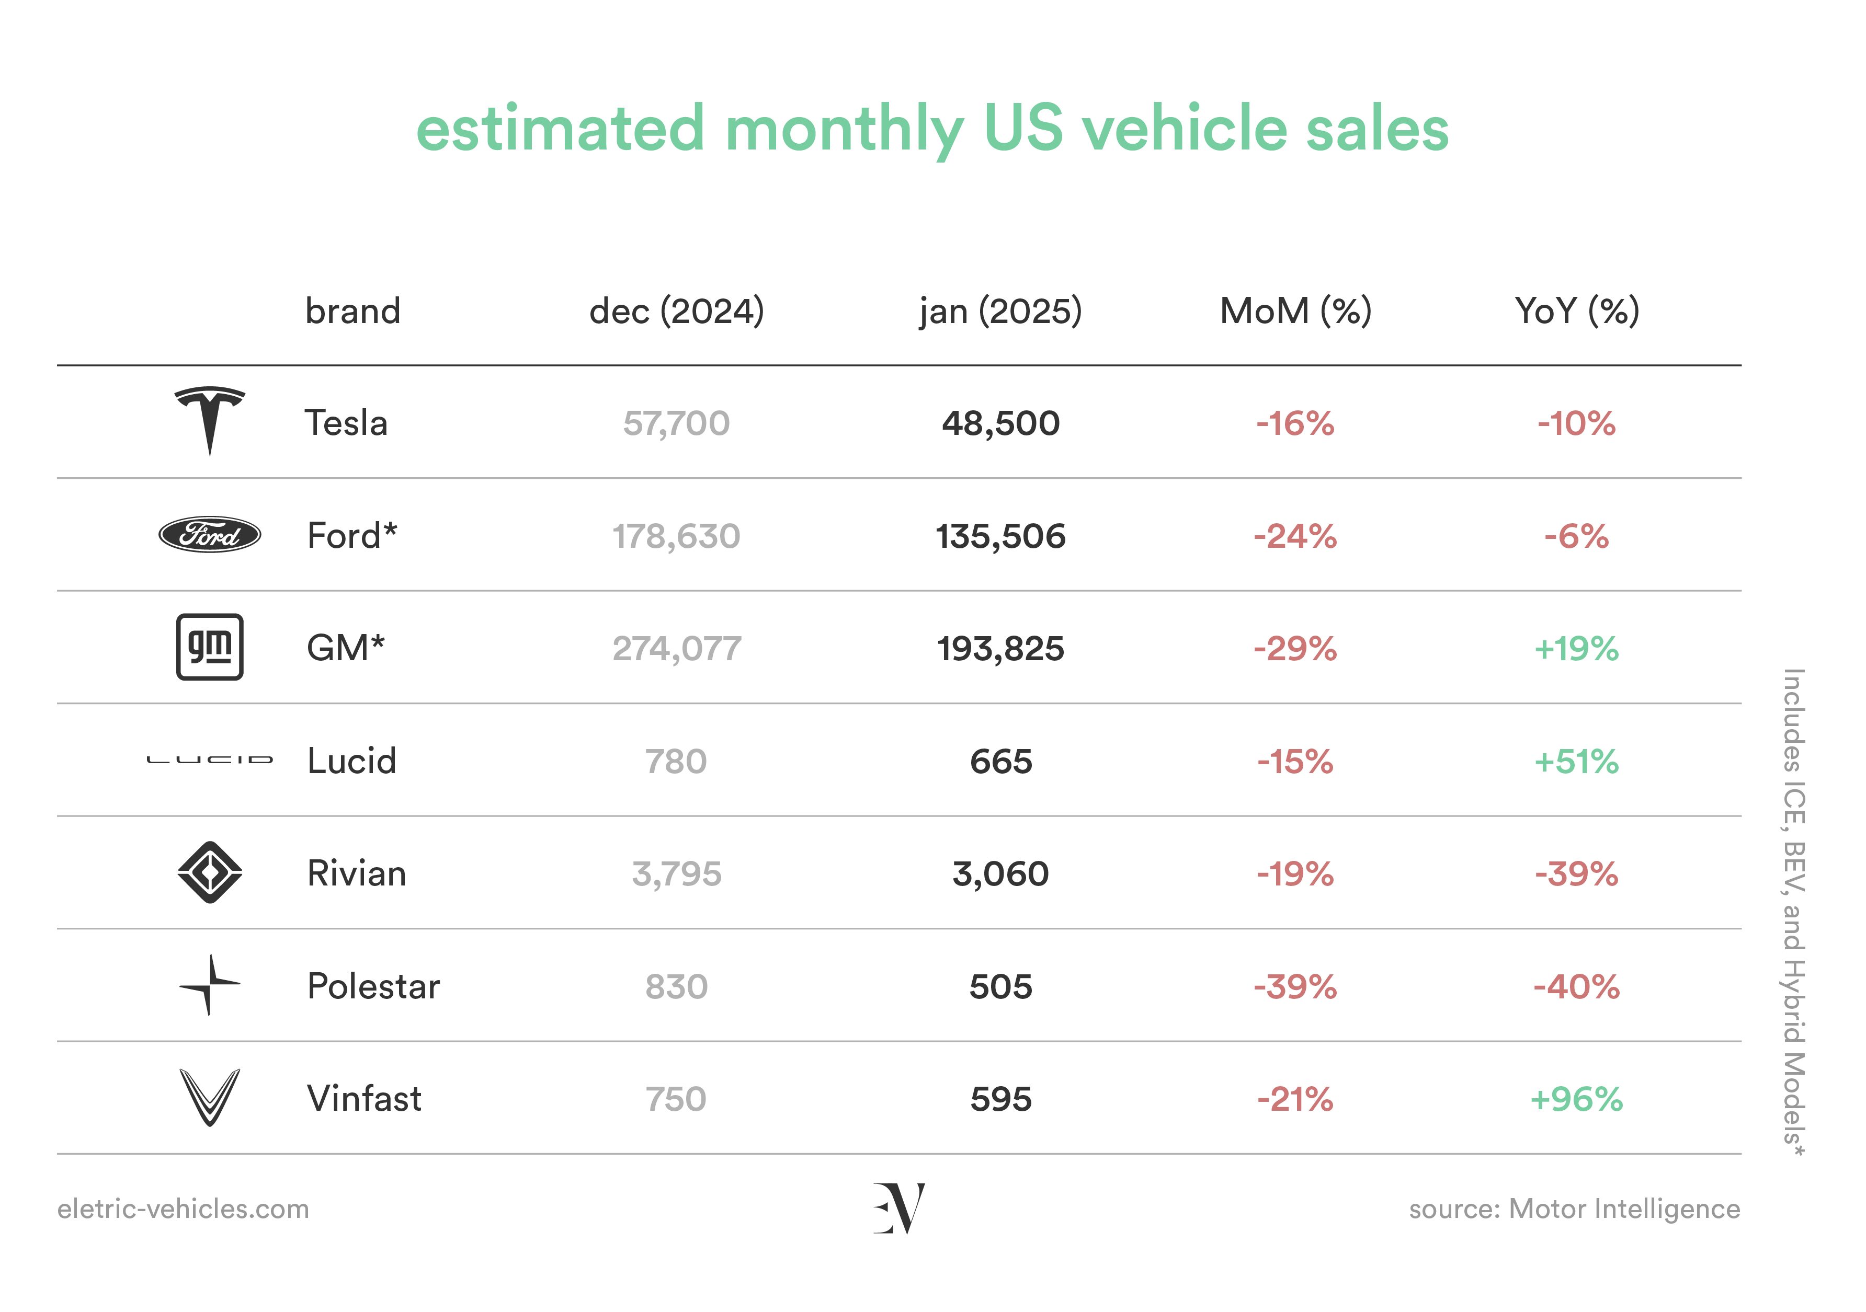Click Polestar's -39% MoM value
Viewport: 1866px width, 1312px height.
tap(1295, 987)
